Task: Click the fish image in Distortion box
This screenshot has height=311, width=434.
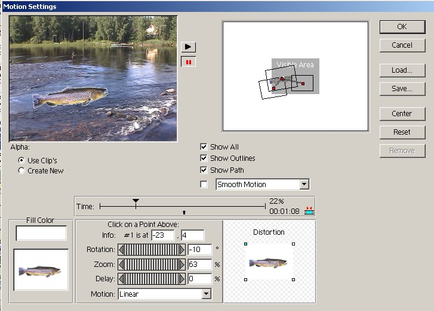Action: (x=268, y=262)
